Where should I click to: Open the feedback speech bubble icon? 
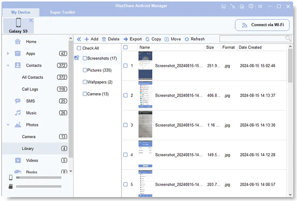click(251, 6)
